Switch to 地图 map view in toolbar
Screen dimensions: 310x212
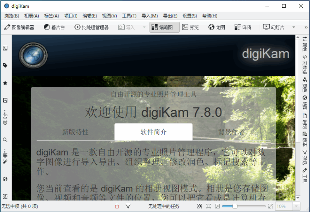217,27
